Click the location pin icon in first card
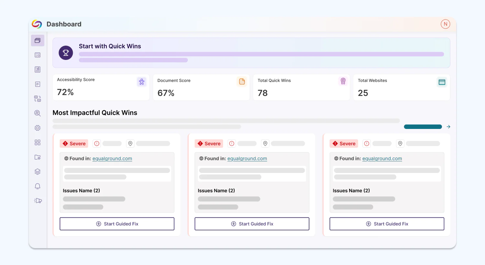The width and height of the screenshot is (485, 265). (x=130, y=144)
